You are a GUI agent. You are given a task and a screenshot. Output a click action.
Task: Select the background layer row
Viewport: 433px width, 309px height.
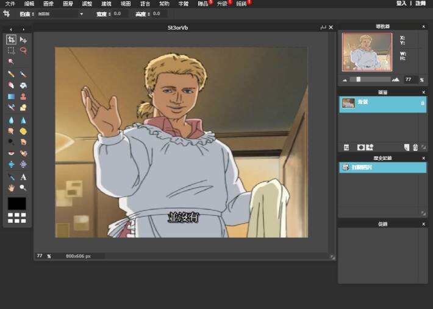point(383,105)
